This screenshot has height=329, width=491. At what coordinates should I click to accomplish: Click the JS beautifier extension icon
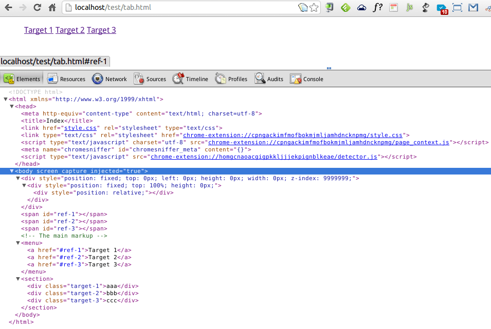pyautogui.click(x=409, y=8)
